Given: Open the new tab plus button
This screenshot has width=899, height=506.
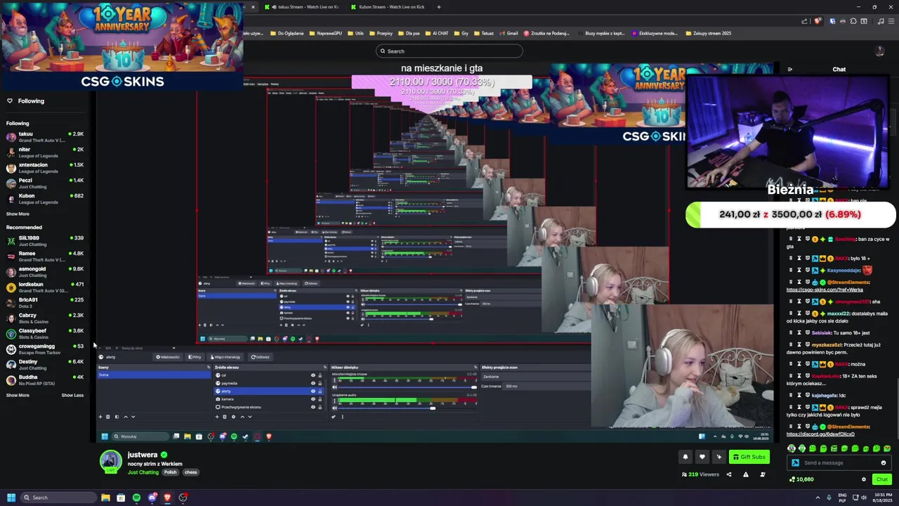Looking at the screenshot, I should tap(439, 7).
